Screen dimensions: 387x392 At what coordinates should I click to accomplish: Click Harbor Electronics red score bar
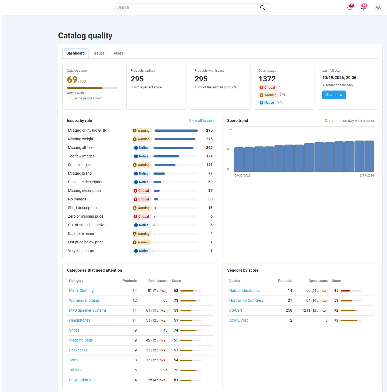351,291
